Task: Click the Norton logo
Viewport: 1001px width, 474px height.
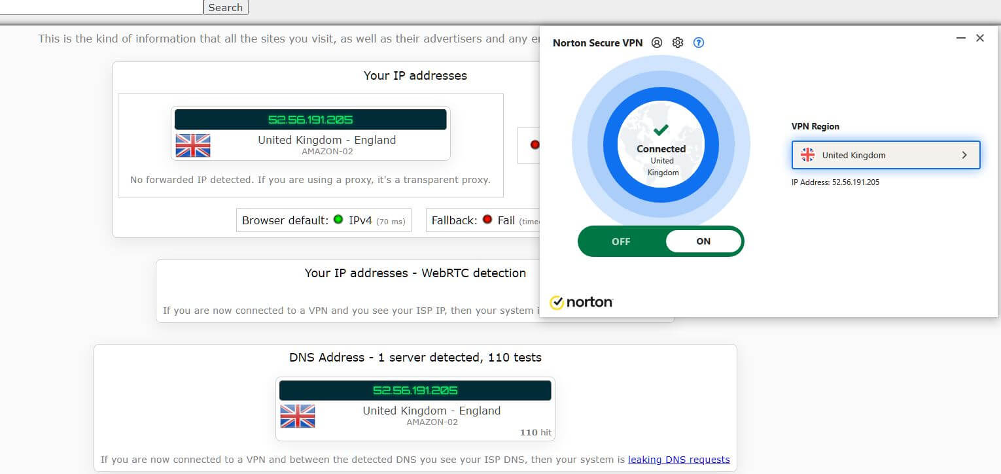Action: click(x=582, y=302)
